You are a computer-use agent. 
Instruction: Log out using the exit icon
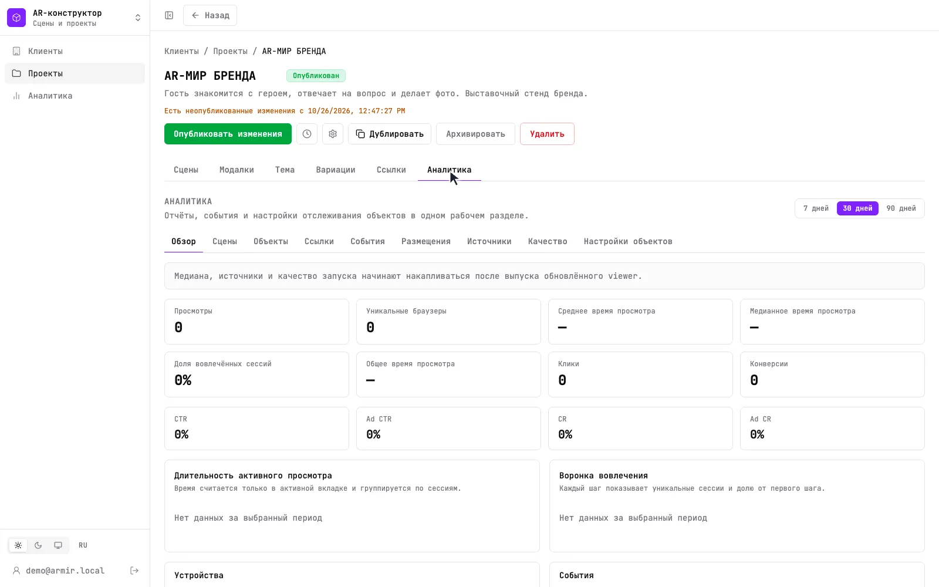pos(134,571)
